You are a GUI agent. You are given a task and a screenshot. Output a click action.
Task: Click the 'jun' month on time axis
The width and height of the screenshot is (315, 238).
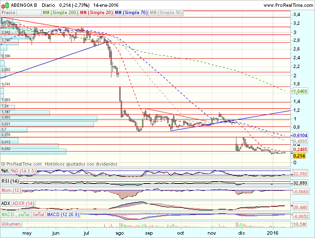point(56,233)
